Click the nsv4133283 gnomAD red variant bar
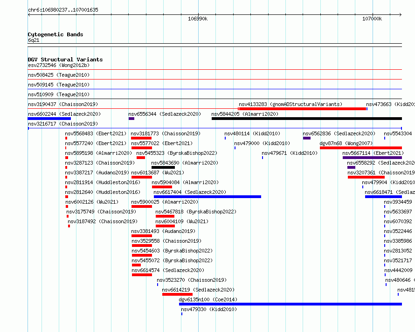415x332 pixels. coord(302,109)
